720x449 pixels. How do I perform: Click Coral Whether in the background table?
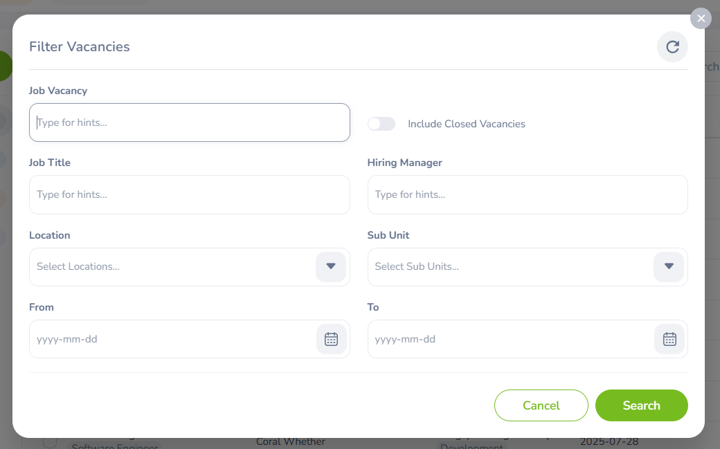click(x=291, y=442)
